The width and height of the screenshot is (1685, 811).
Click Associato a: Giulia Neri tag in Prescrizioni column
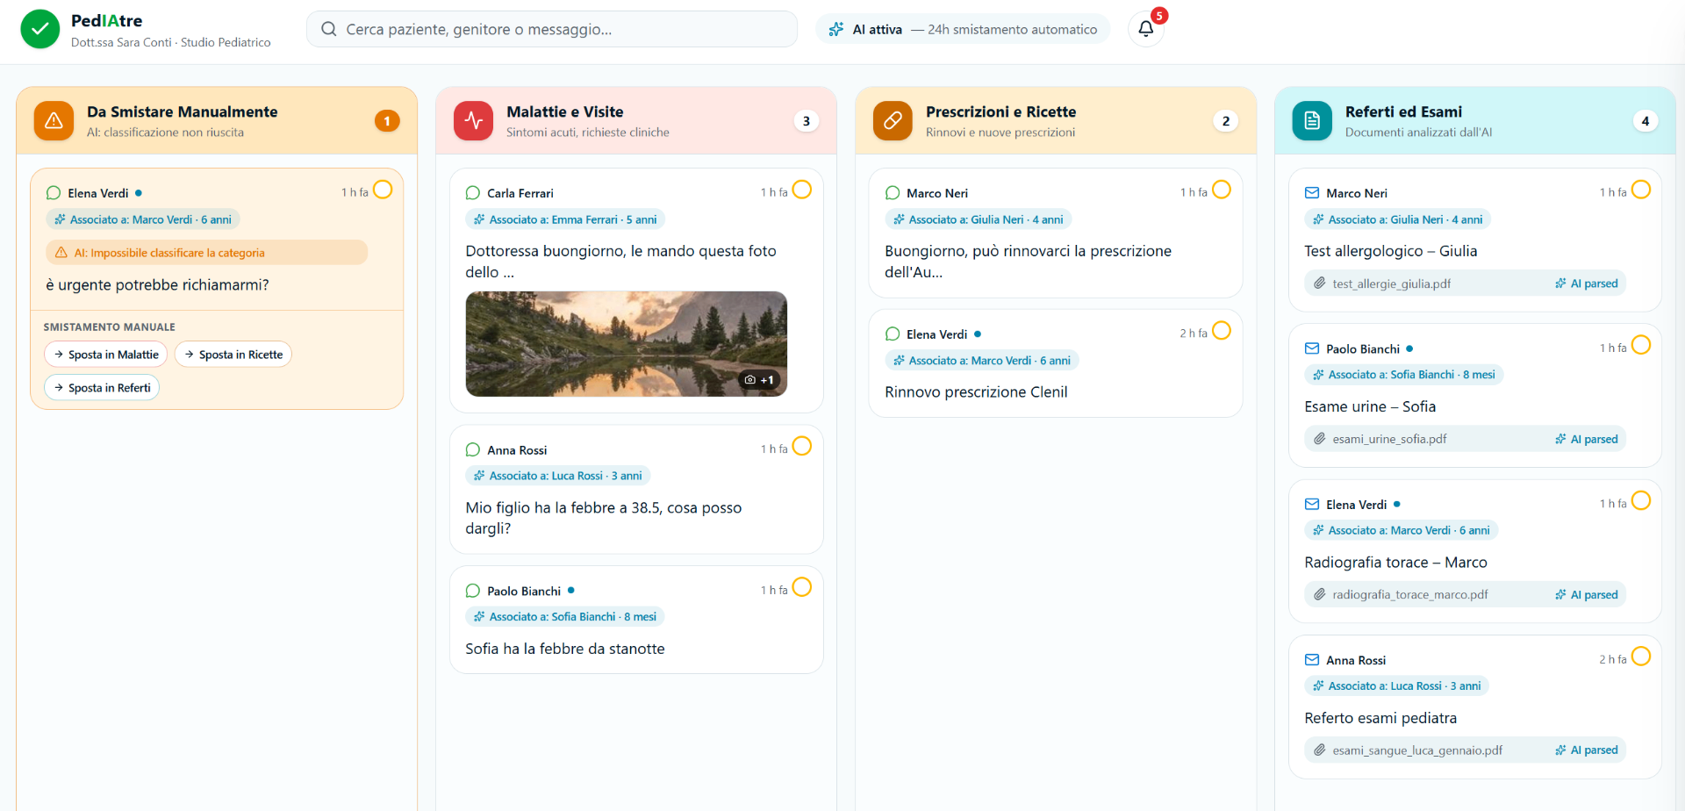click(x=979, y=219)
